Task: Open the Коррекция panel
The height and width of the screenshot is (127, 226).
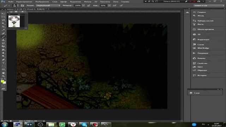Action: tap(203, 40)
